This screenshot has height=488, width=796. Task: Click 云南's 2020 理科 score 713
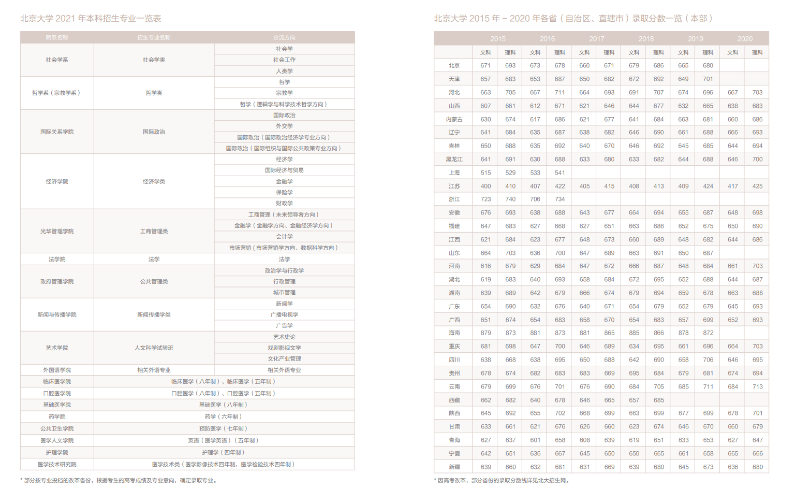(x=758, y=386)
